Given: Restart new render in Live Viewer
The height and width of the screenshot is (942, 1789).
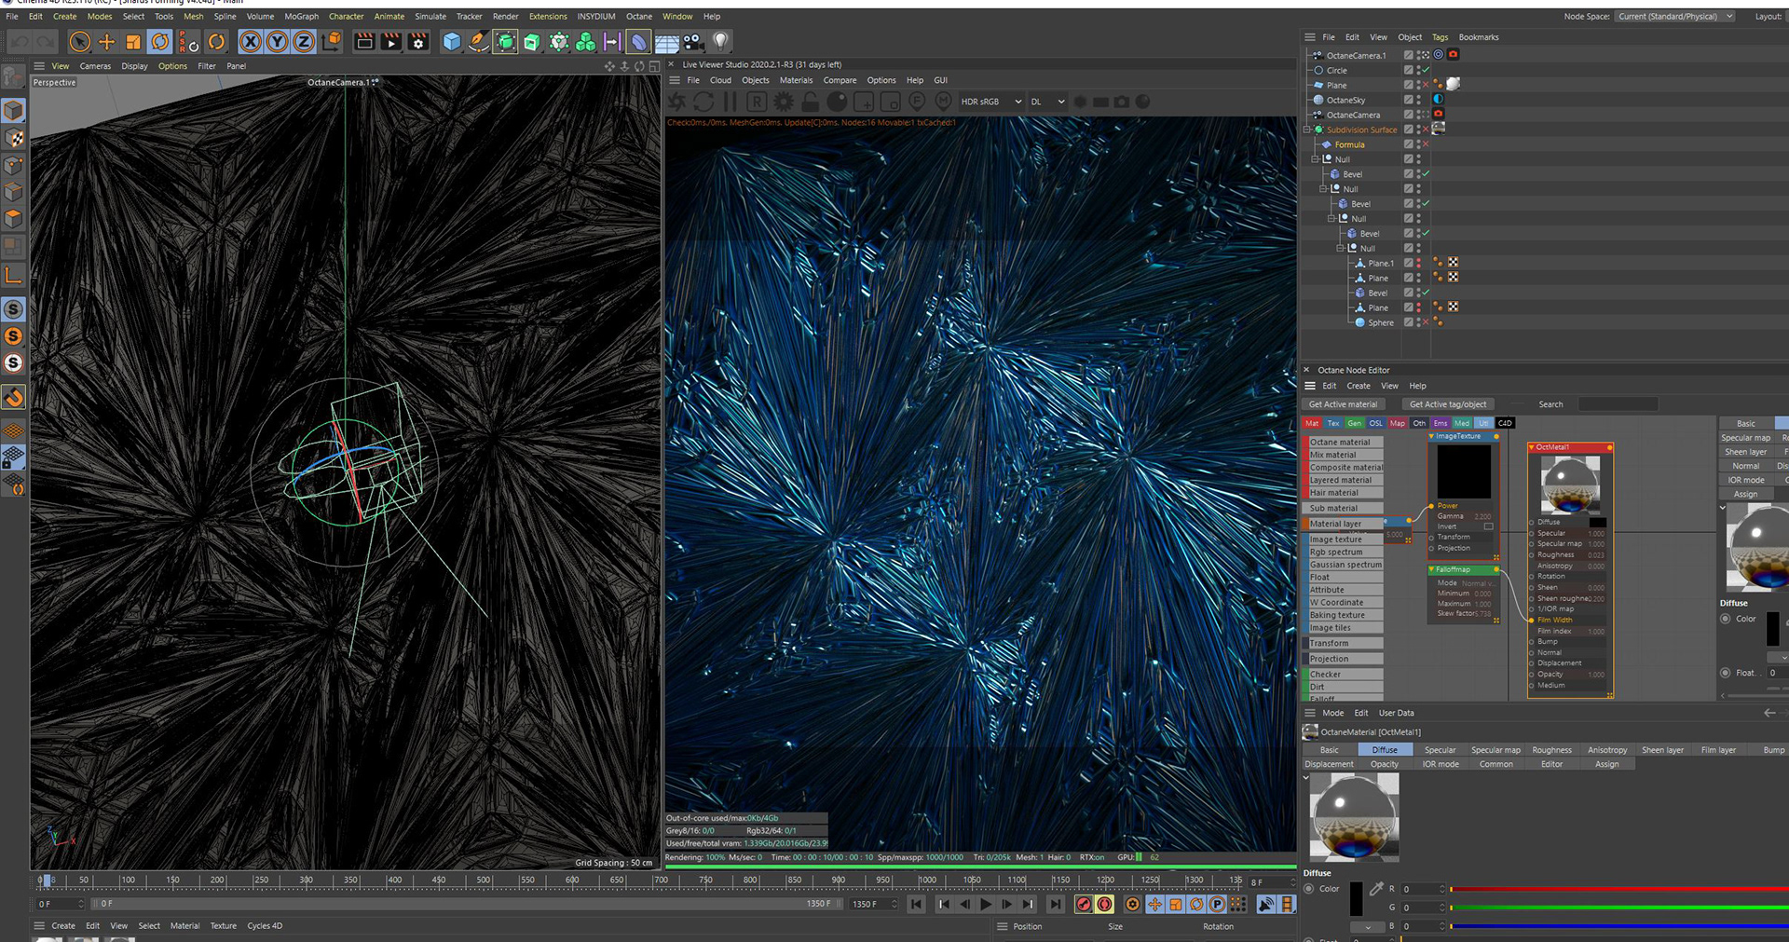Looking at the screenshot, I should [703, 102].
